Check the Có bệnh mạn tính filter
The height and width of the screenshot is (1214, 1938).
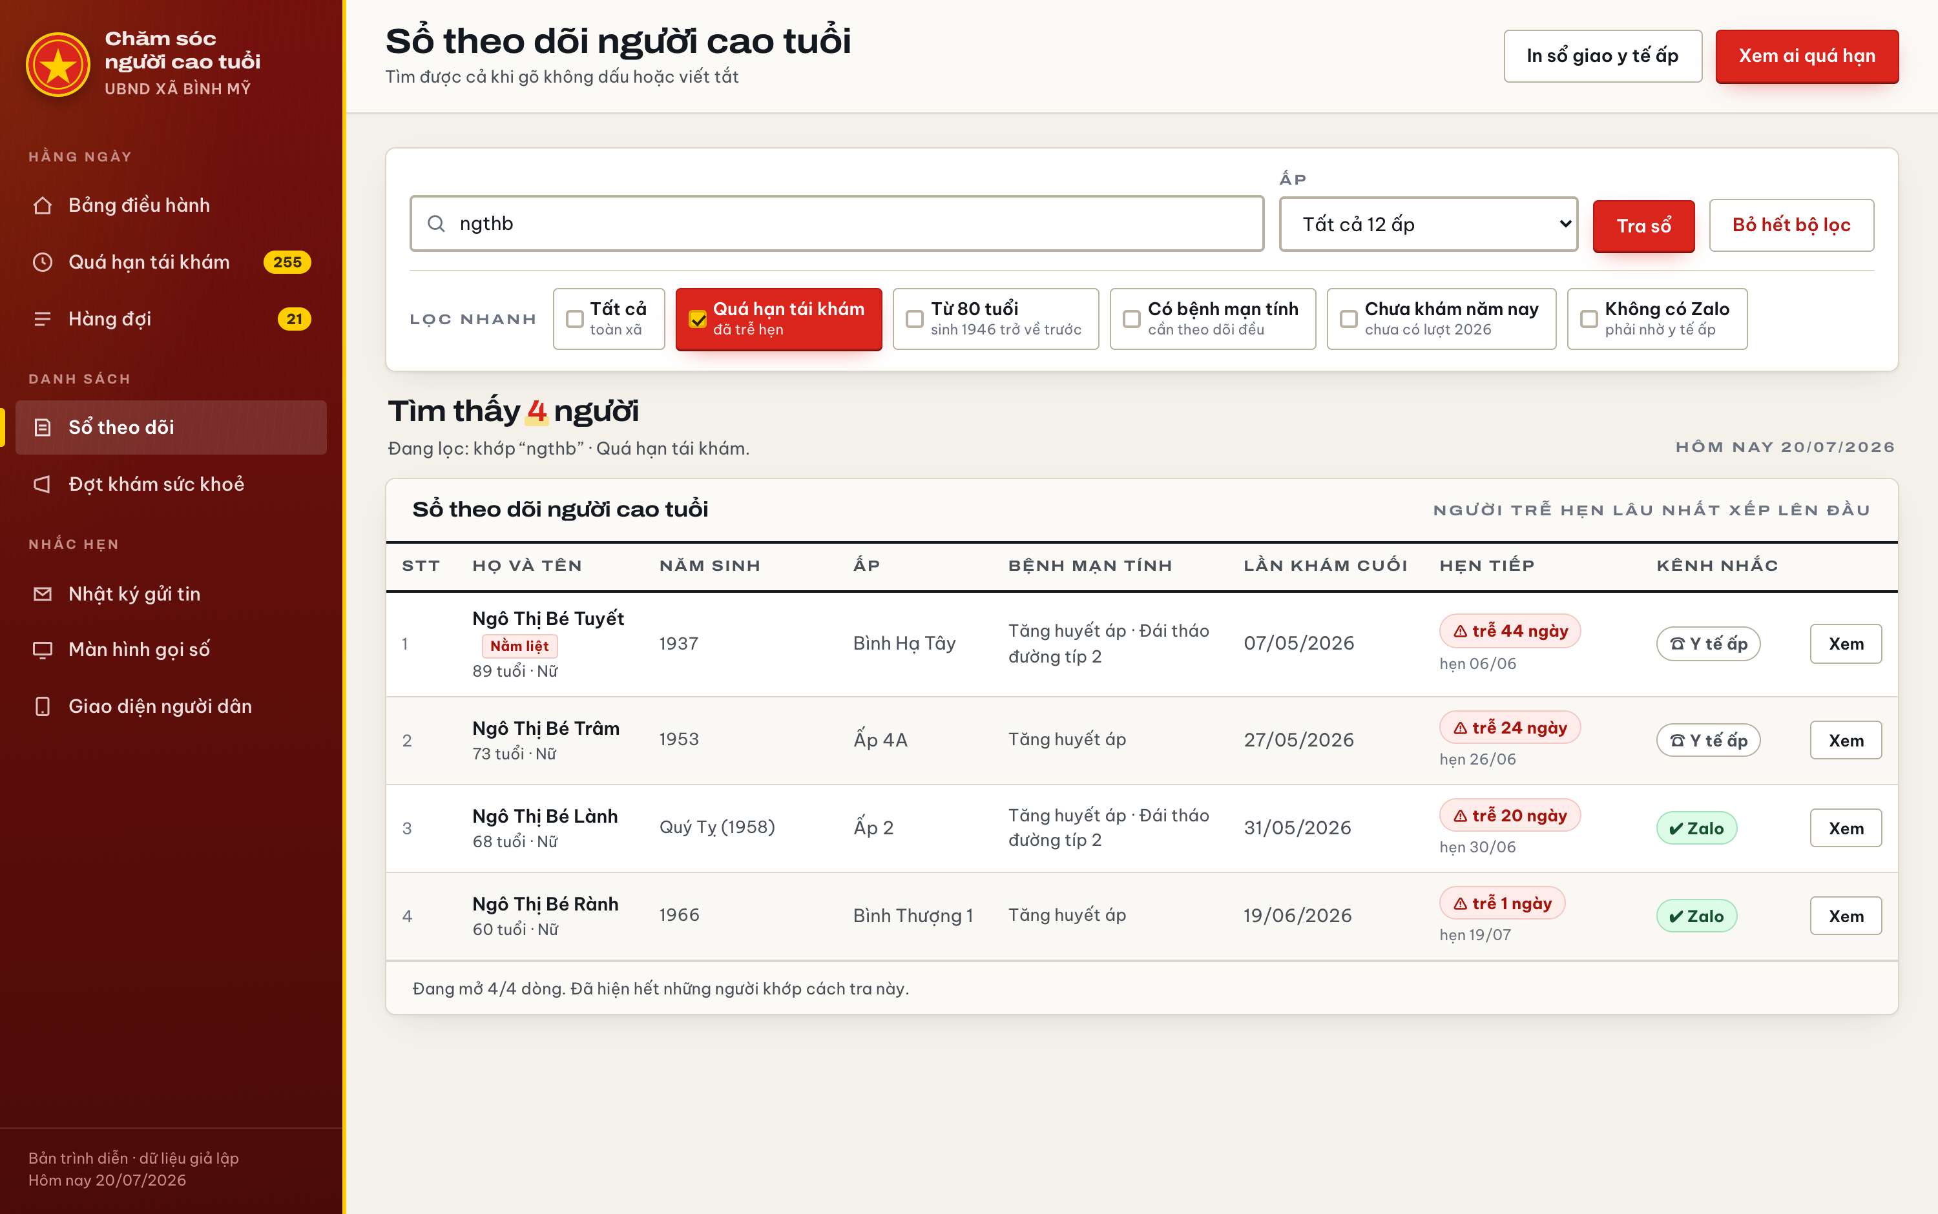[x=1132, y=320]
